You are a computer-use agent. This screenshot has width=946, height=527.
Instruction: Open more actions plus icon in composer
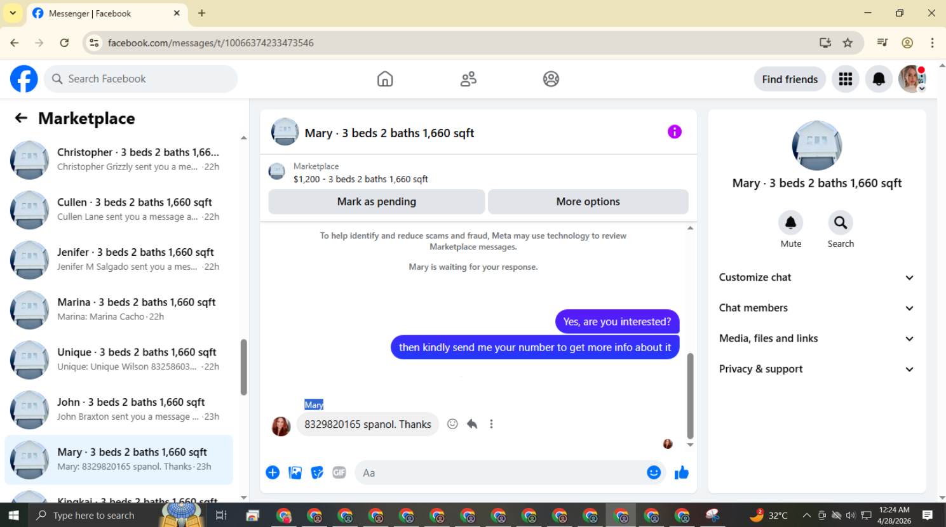(273, 472)
